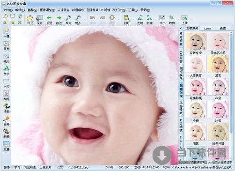
Task: Select the 照片修复 vertical tab
Action: coord(181,39)
